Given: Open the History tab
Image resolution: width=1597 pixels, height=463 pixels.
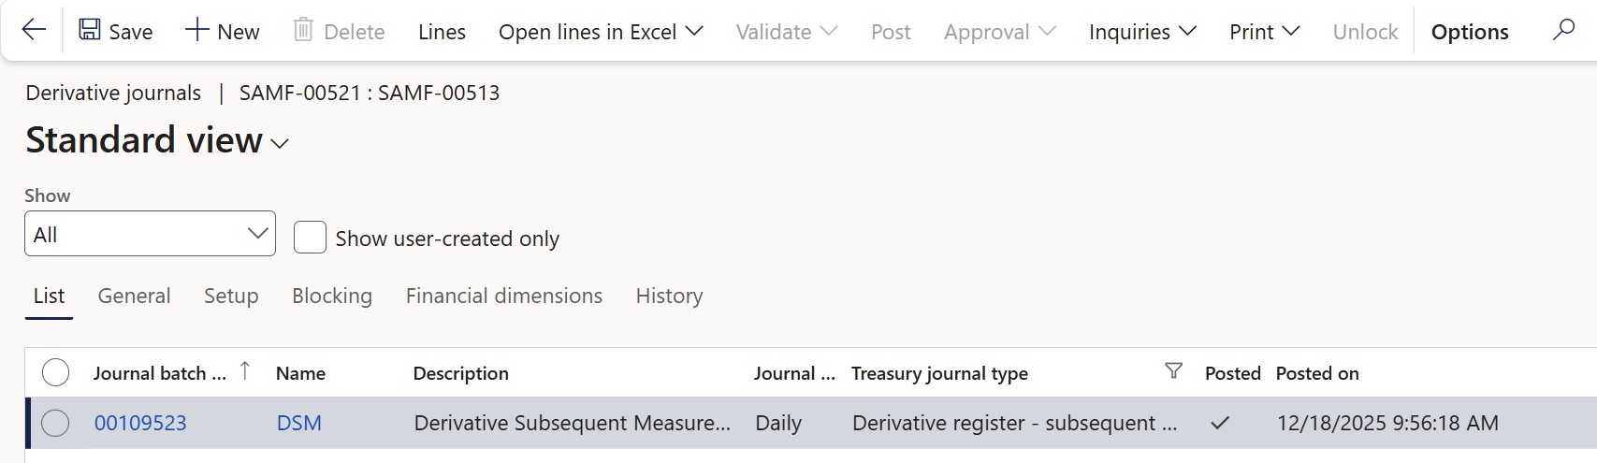Looking at the screenshot, I should click(669, 297).
